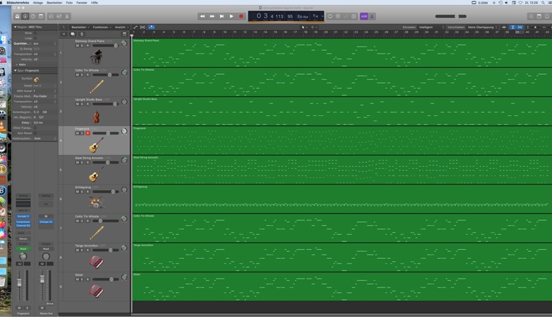Screen dimensions: 552x317
Task: Open the Ansicht dropdown in tracks area
Action: click(121, 27)
